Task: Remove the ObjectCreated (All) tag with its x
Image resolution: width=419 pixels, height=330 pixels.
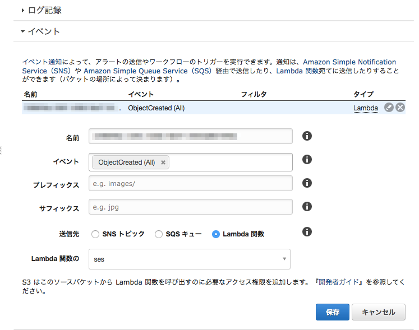Action: (x=163, y=162)
